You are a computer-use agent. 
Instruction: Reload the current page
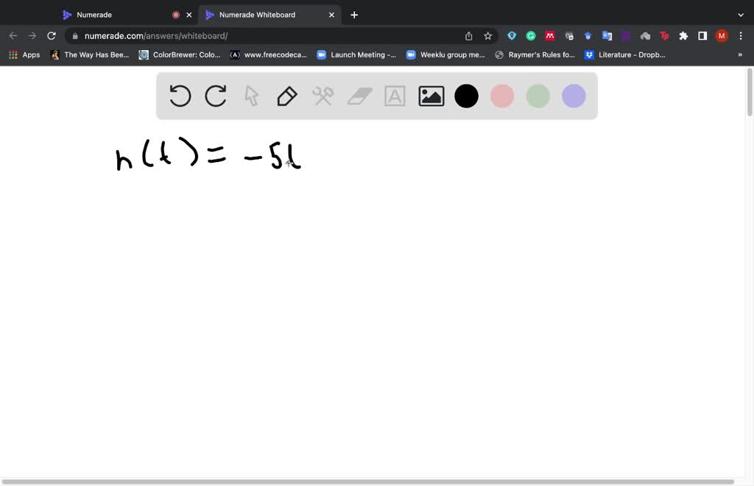pyautogui.click(x=51, y=35)
